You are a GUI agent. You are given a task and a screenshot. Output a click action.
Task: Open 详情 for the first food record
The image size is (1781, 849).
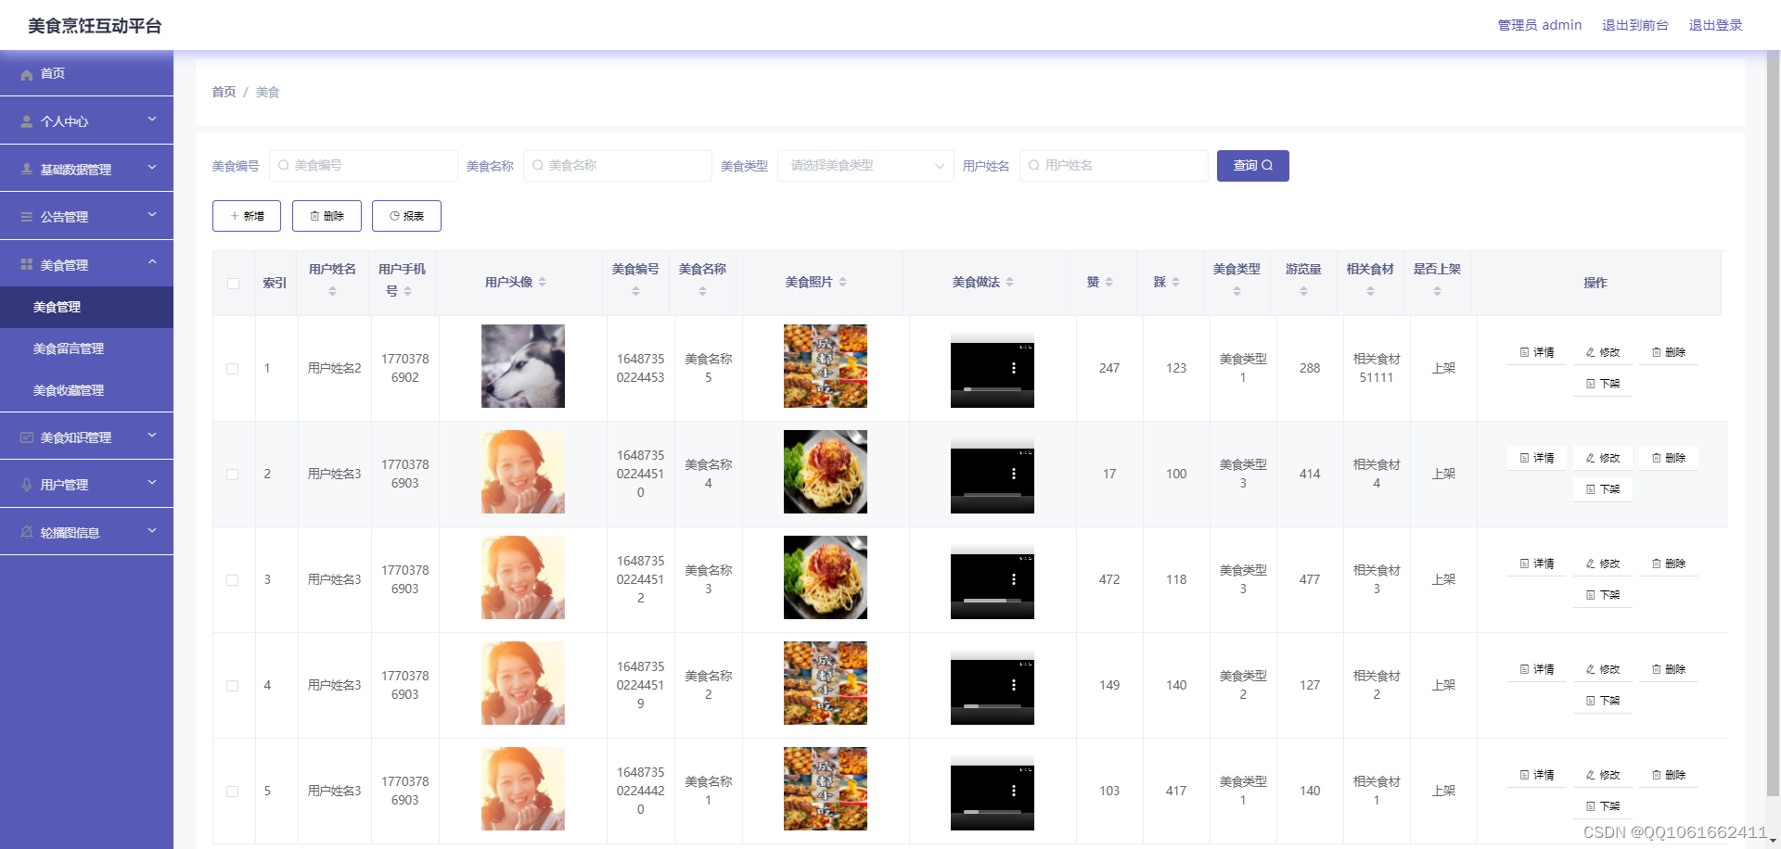coord(1535,352)
